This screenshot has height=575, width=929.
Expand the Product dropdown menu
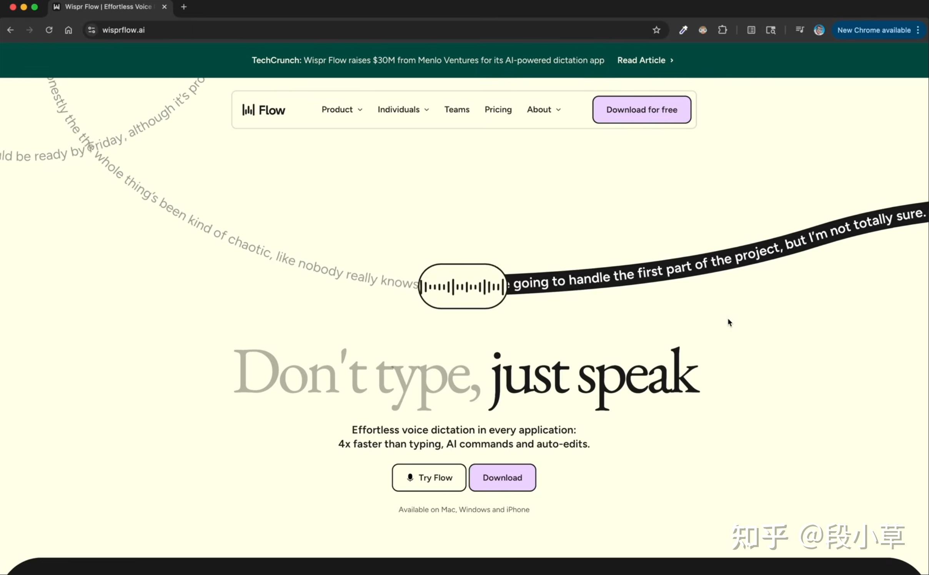(341, 110)
